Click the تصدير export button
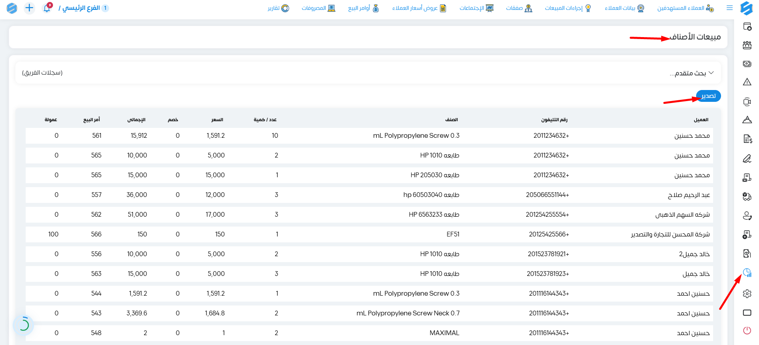The width and height of the screenshot is (759, 345). [x=708, y=96]
